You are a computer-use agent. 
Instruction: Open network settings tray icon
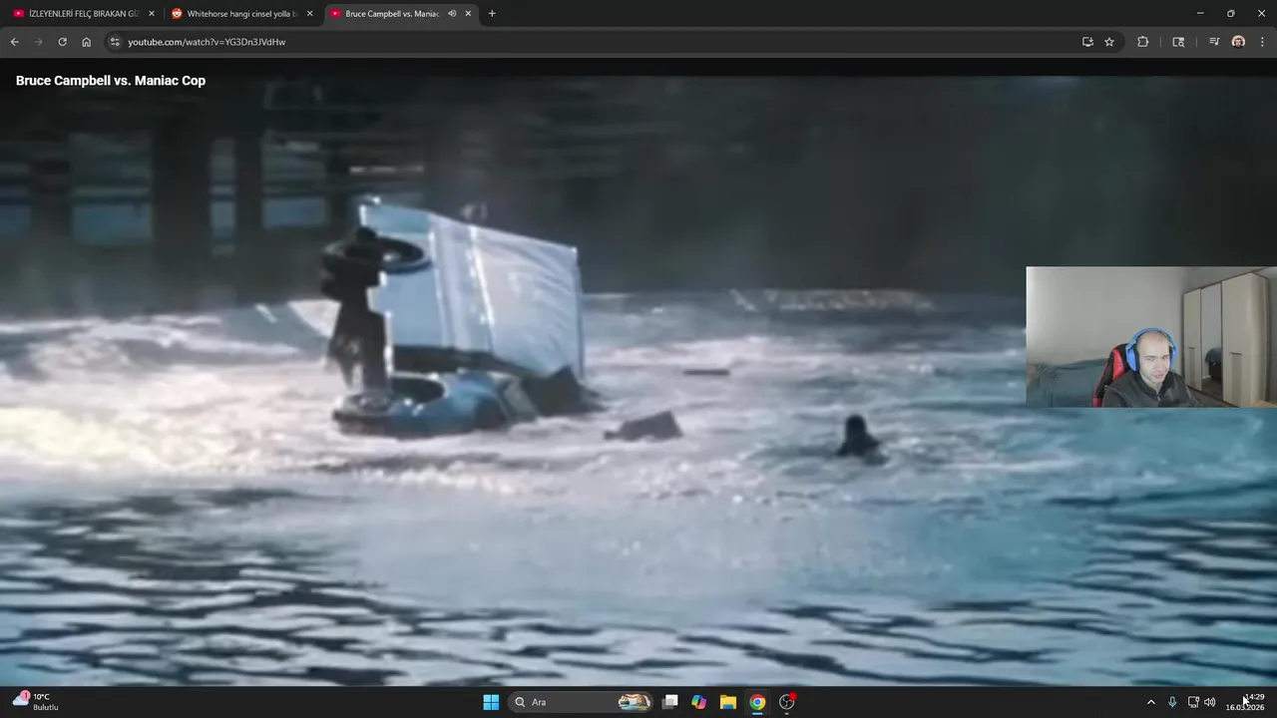pos(1193,702)
